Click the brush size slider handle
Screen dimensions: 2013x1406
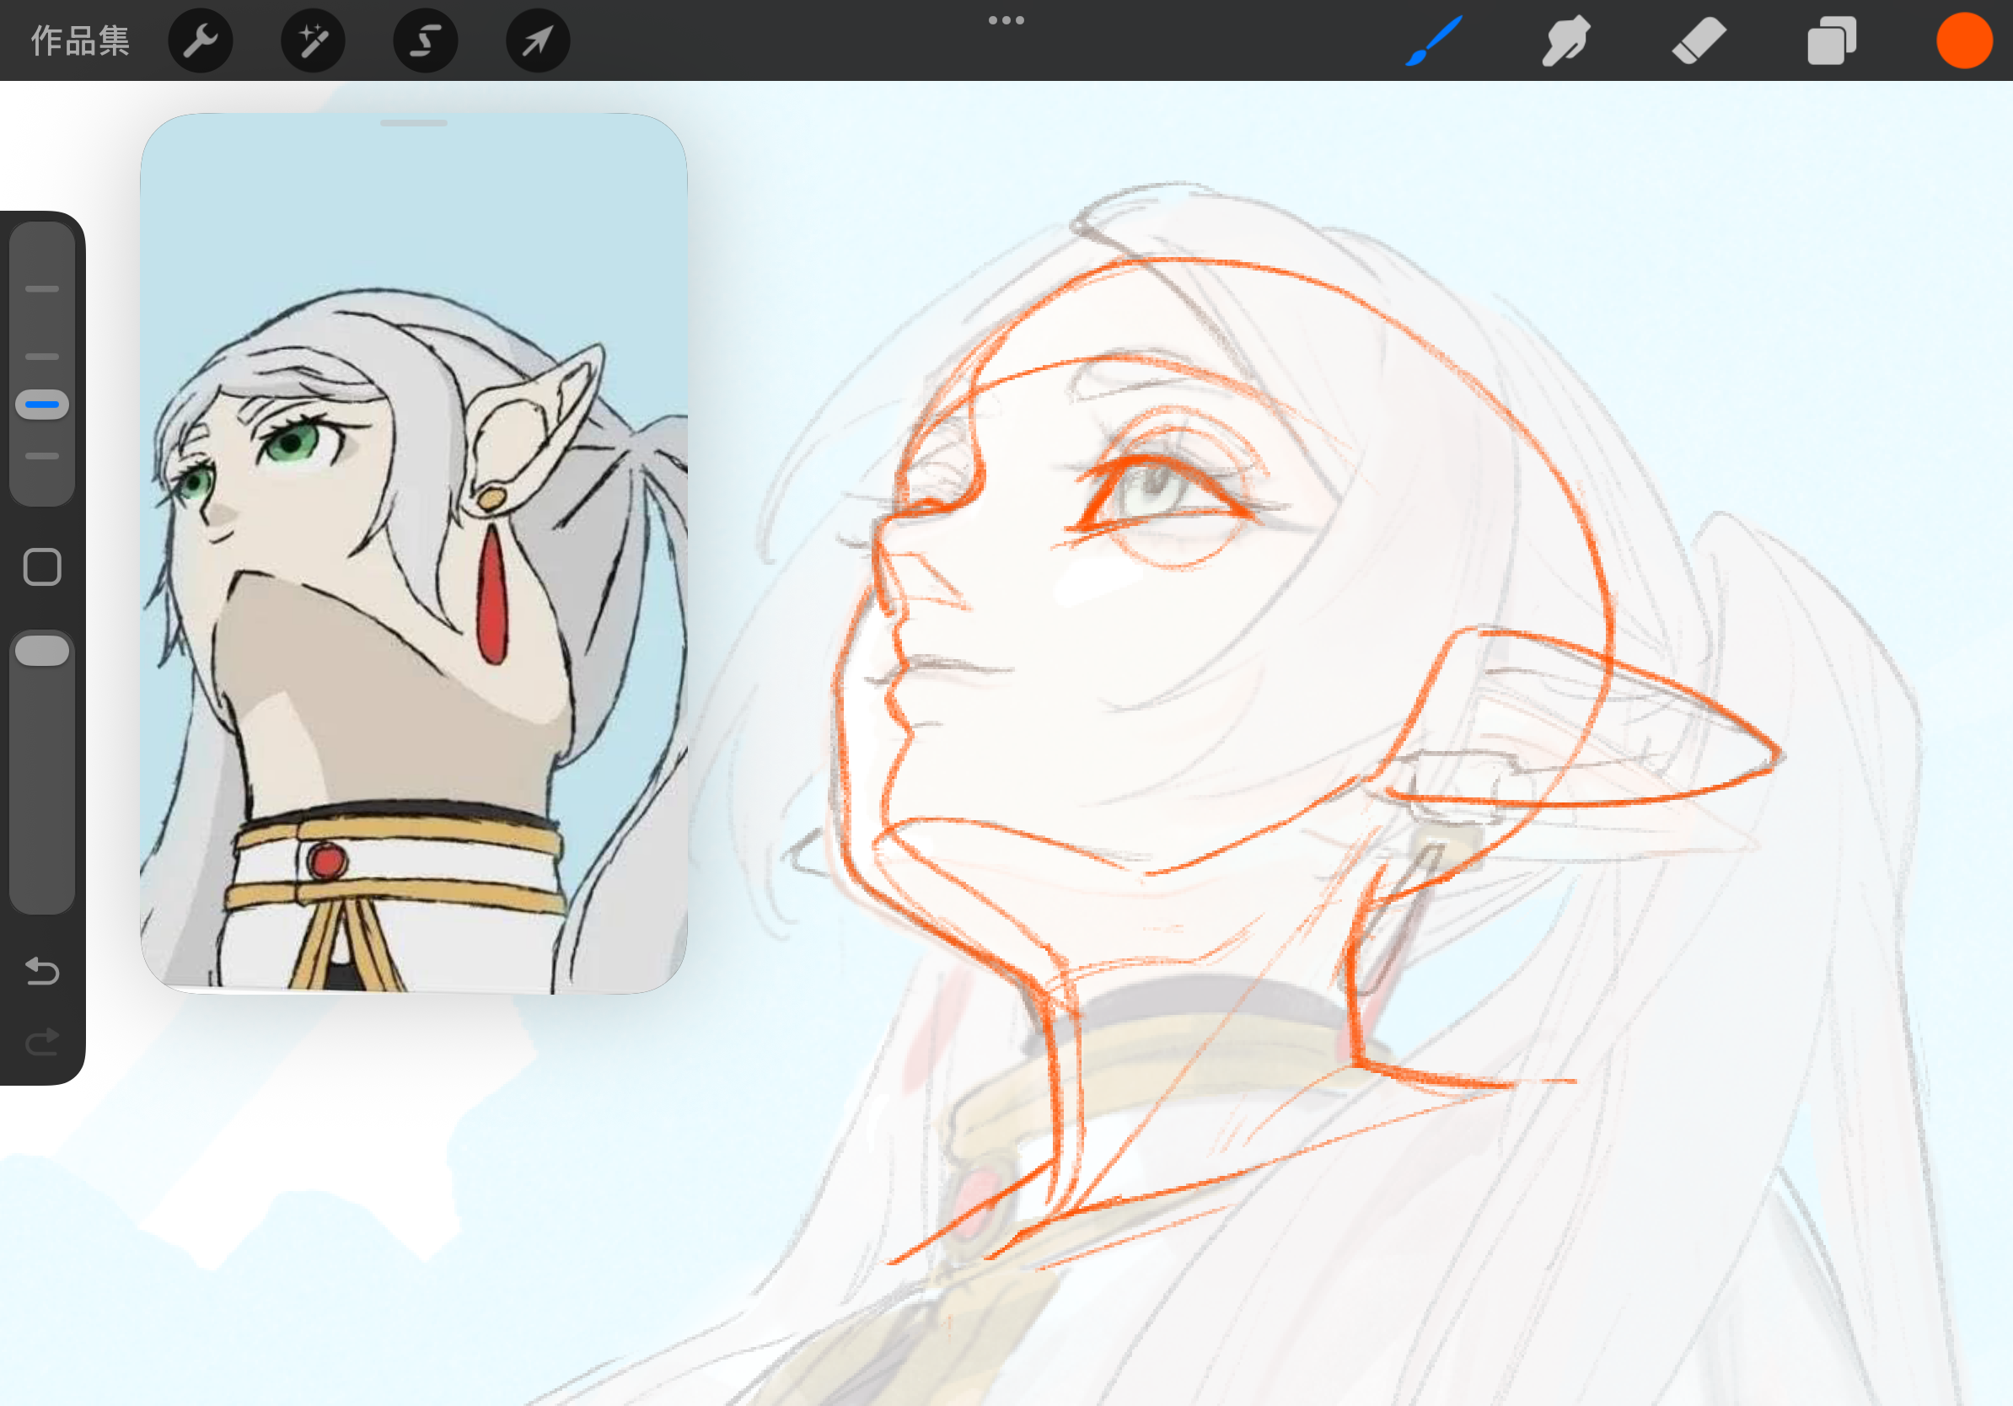point(42,405)
